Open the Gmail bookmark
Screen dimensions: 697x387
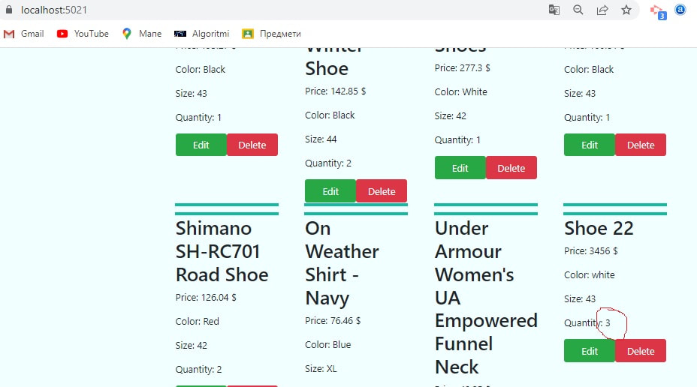(x=24, y=34)
